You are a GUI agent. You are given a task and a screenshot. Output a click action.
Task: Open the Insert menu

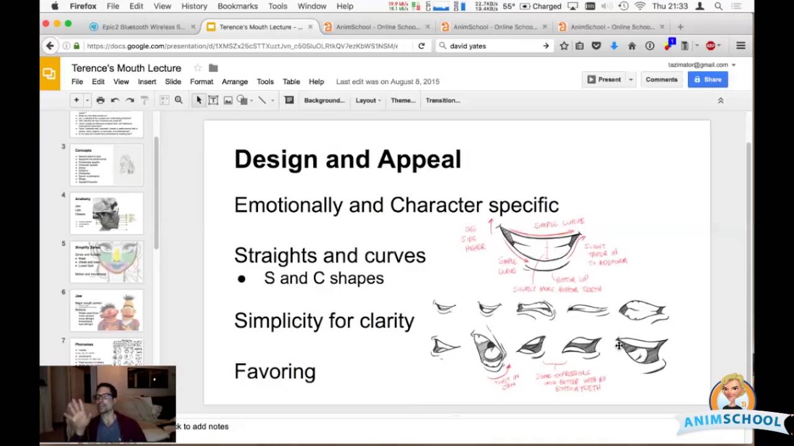(x=147, y=82)
